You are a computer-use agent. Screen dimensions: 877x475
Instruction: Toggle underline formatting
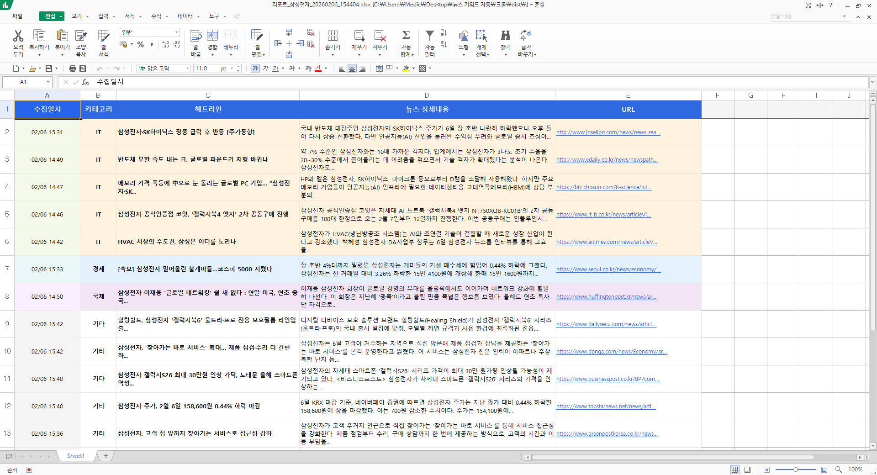[x=275, y=69]
